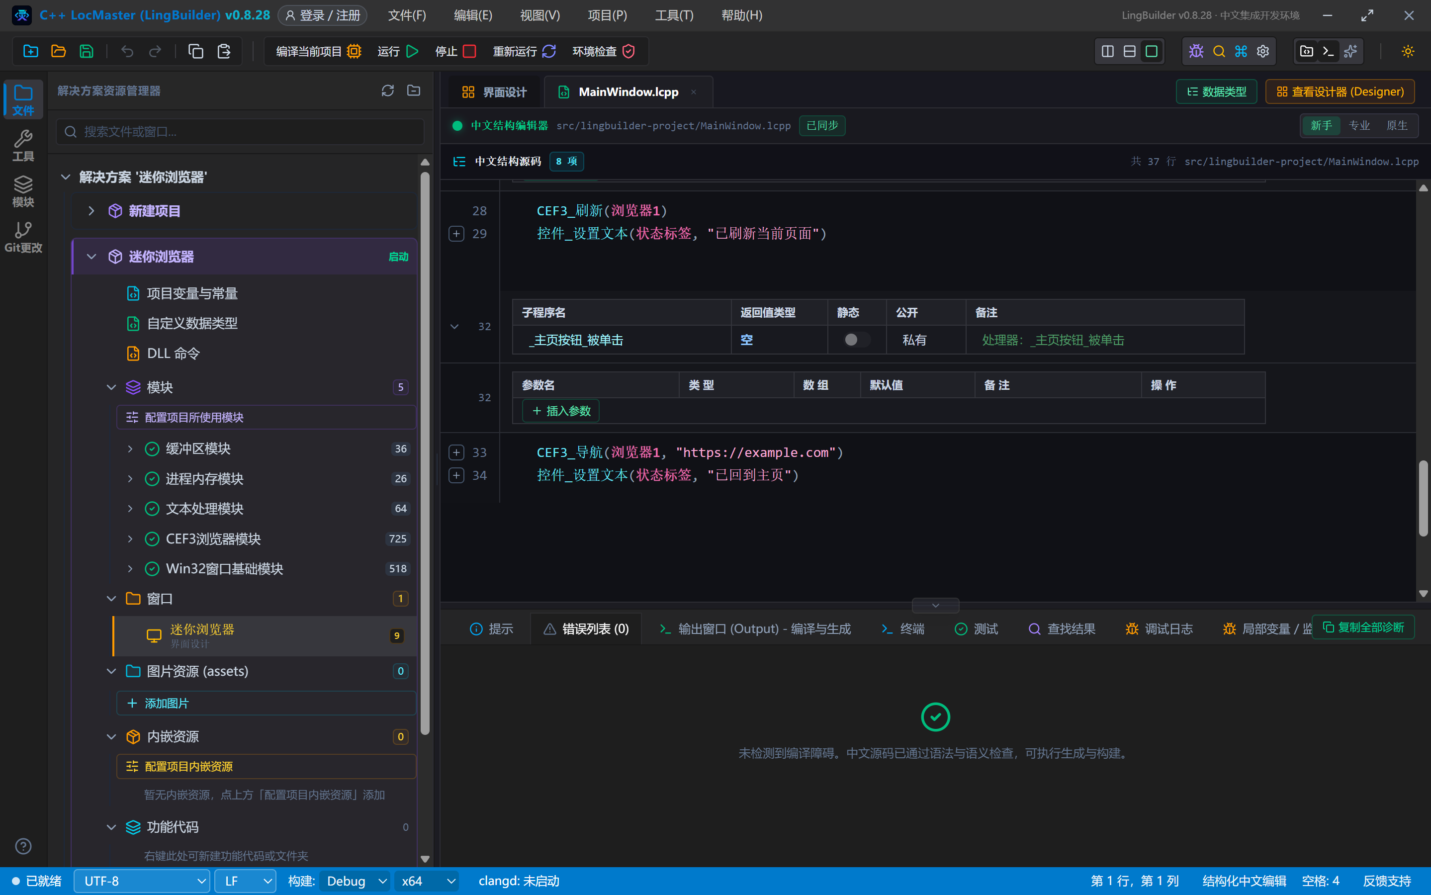Click the 编译当前项目 button
Viewport: 1431px width, 895px height.
coord(318,52)
